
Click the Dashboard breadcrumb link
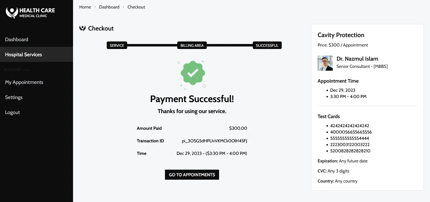point(109,7)
